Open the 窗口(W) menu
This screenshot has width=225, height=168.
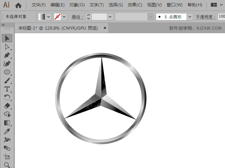point(174,5)
